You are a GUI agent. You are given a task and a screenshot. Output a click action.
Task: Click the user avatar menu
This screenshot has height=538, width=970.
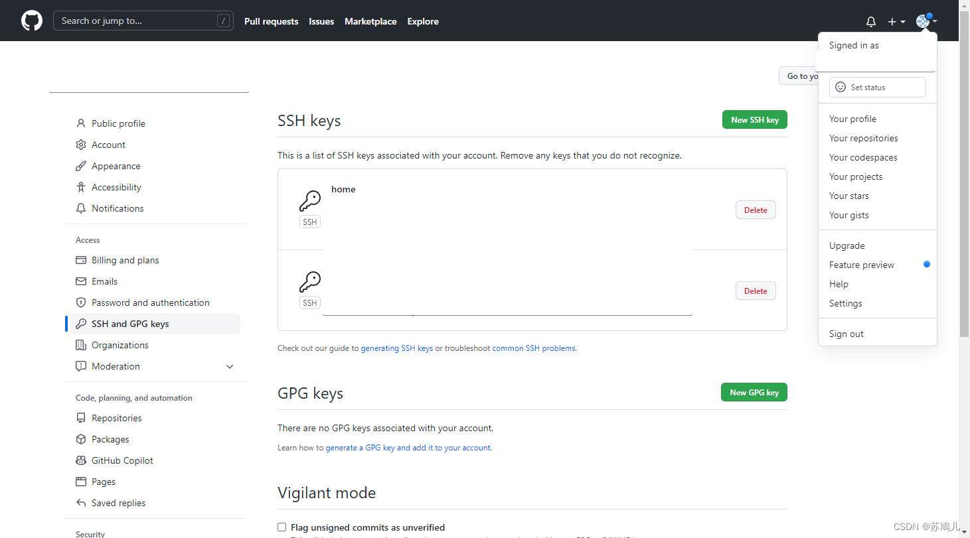[926, 21]
